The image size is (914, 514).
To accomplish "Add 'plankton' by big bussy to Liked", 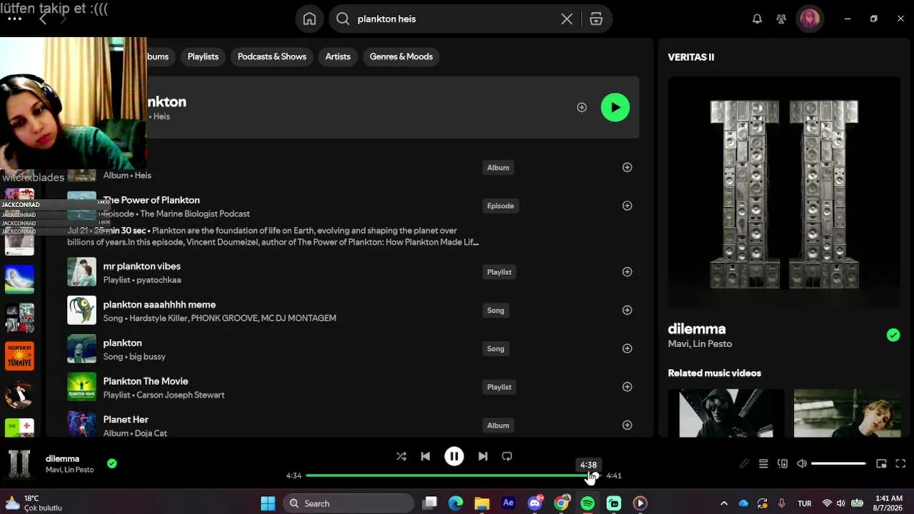I will click(627, 348).
